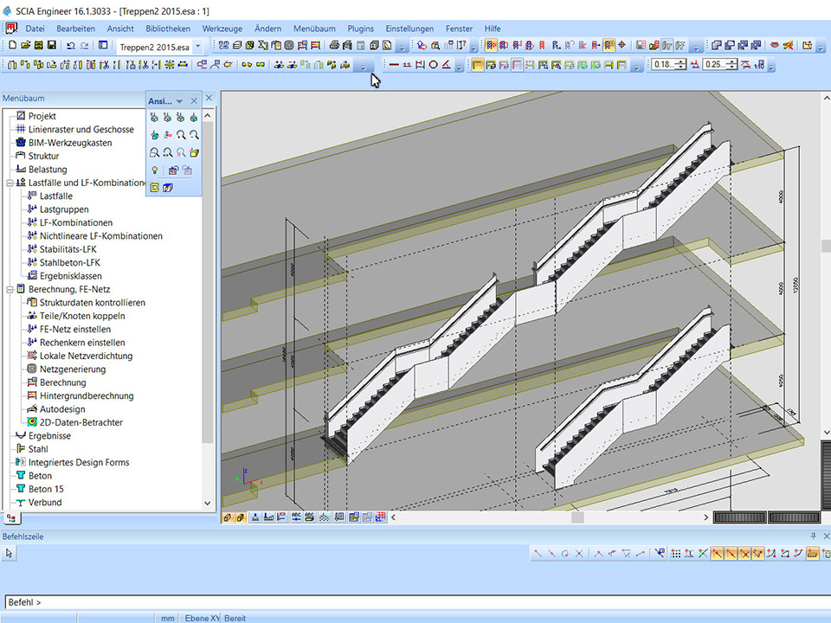Open the Ansi... panel dropdown arrow
The height and width of the screenshot is (623, 831).
[x=179, y=101]
